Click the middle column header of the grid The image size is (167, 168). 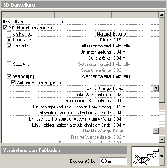tap(83, 15)
